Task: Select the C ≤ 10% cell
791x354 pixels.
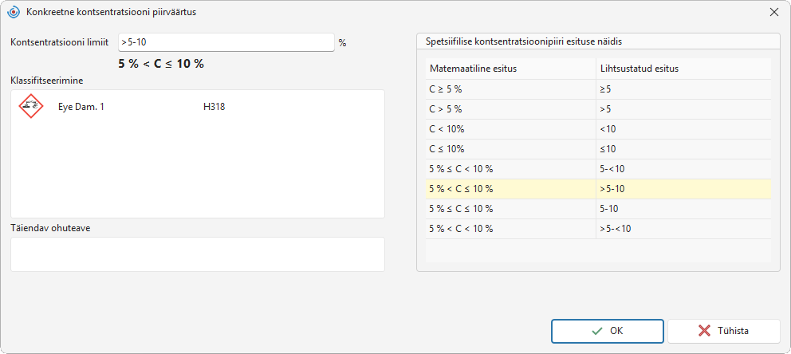Action: [x=510, y=149]
